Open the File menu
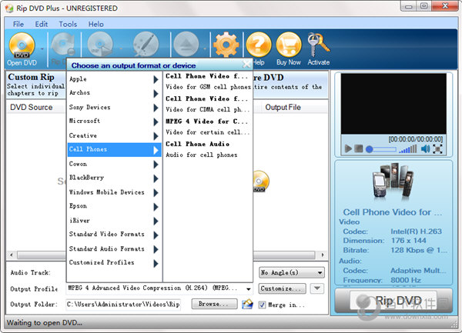This screenshot has height=333, width=462. coord(18,24)
